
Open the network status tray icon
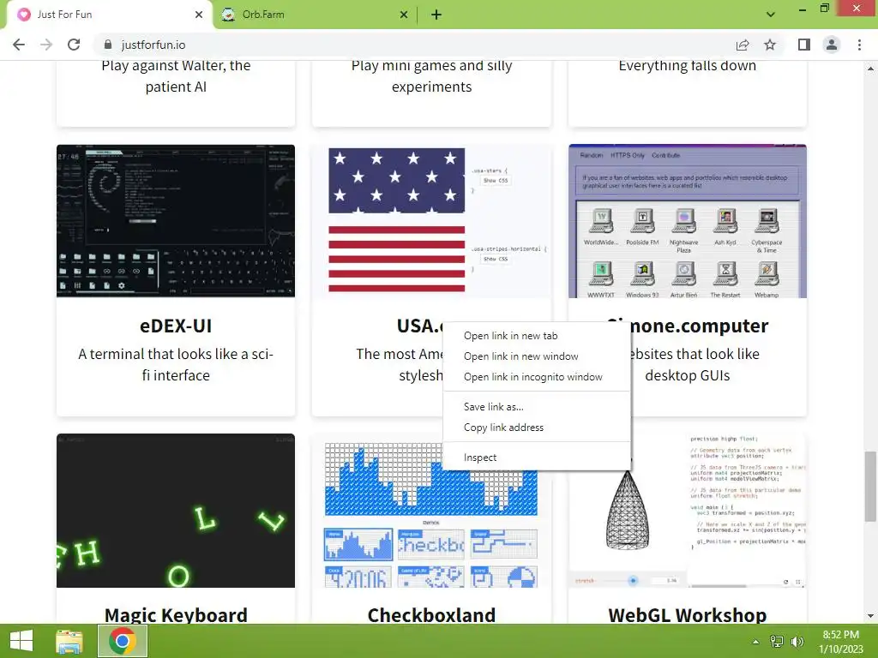pos(777,642)
